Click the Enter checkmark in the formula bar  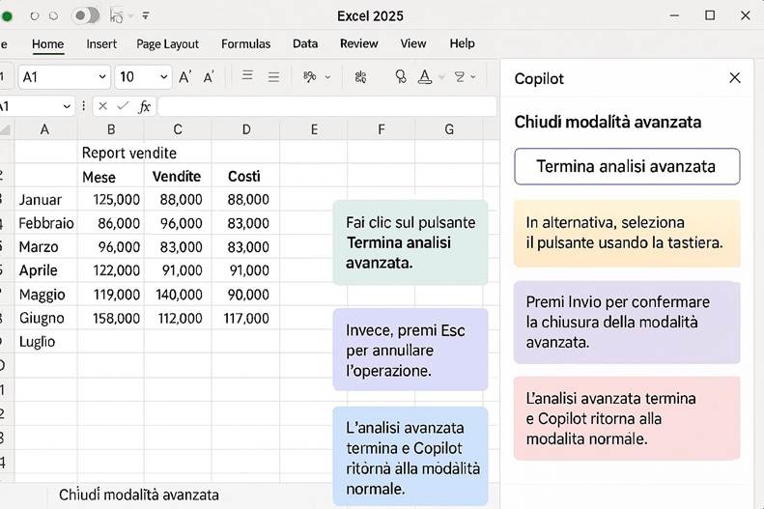(x=123, y=105)
